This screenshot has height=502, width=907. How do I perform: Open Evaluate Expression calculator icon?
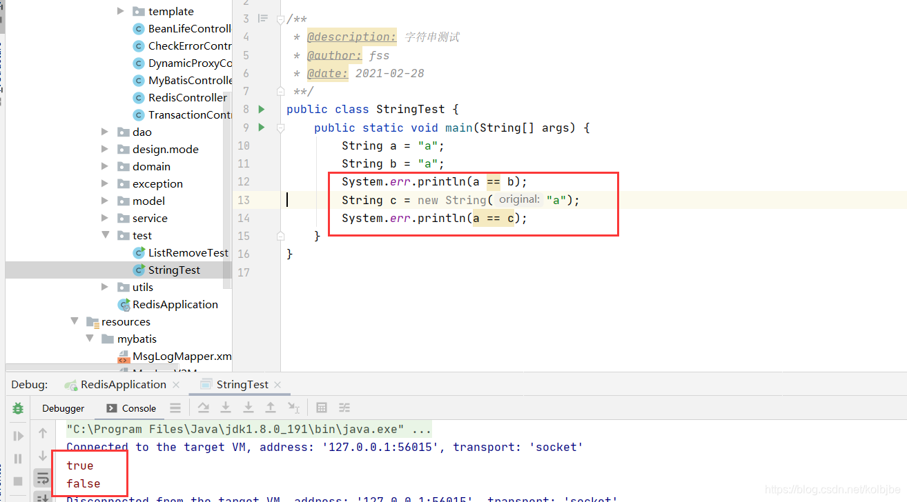322,408
